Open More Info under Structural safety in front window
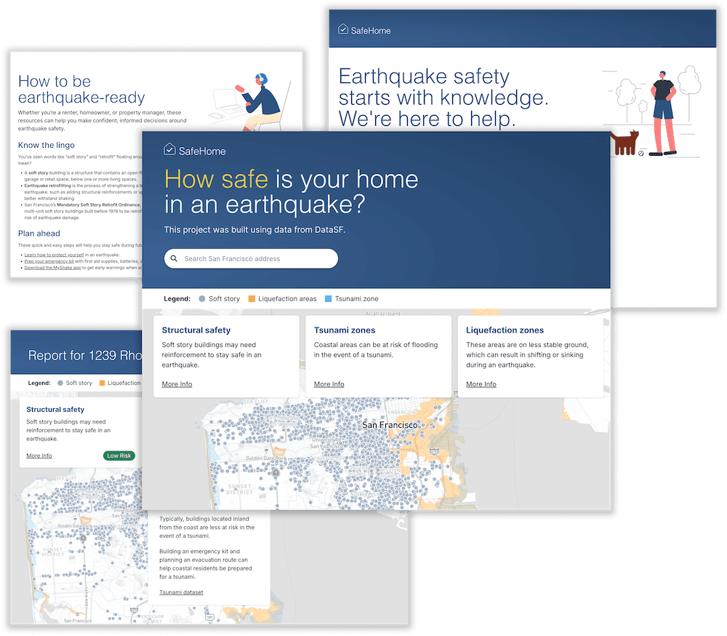The height and width of the screenshot is (636, 727). pos(177,384)
